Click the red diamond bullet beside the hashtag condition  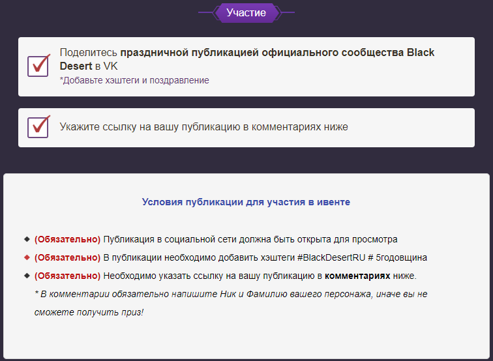27,257
